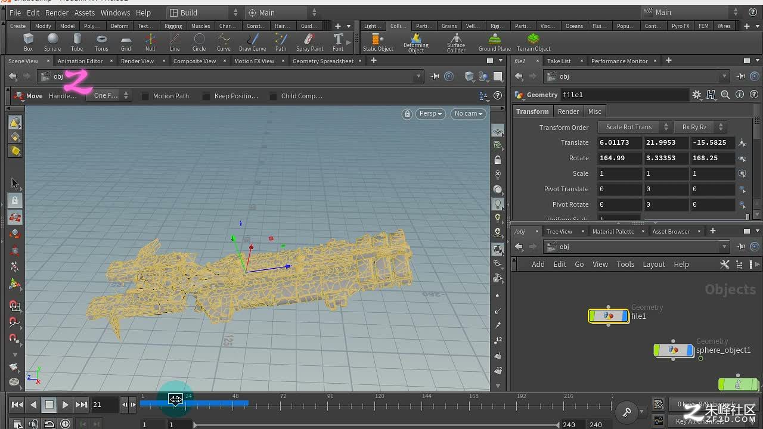This screenshot has height=429, width=763.
Task: Create a Box from the shelf
Action: (28, 42)
